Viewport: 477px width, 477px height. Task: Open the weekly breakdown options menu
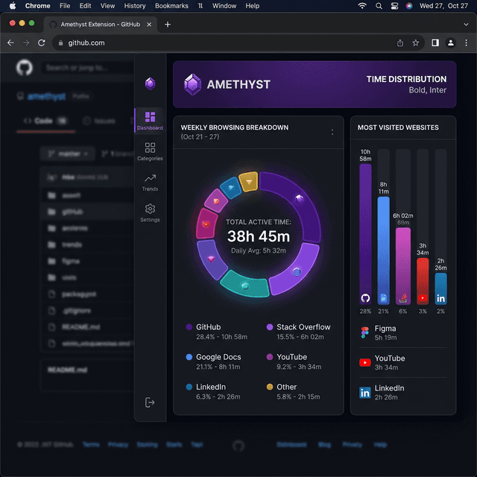[332, 133]
